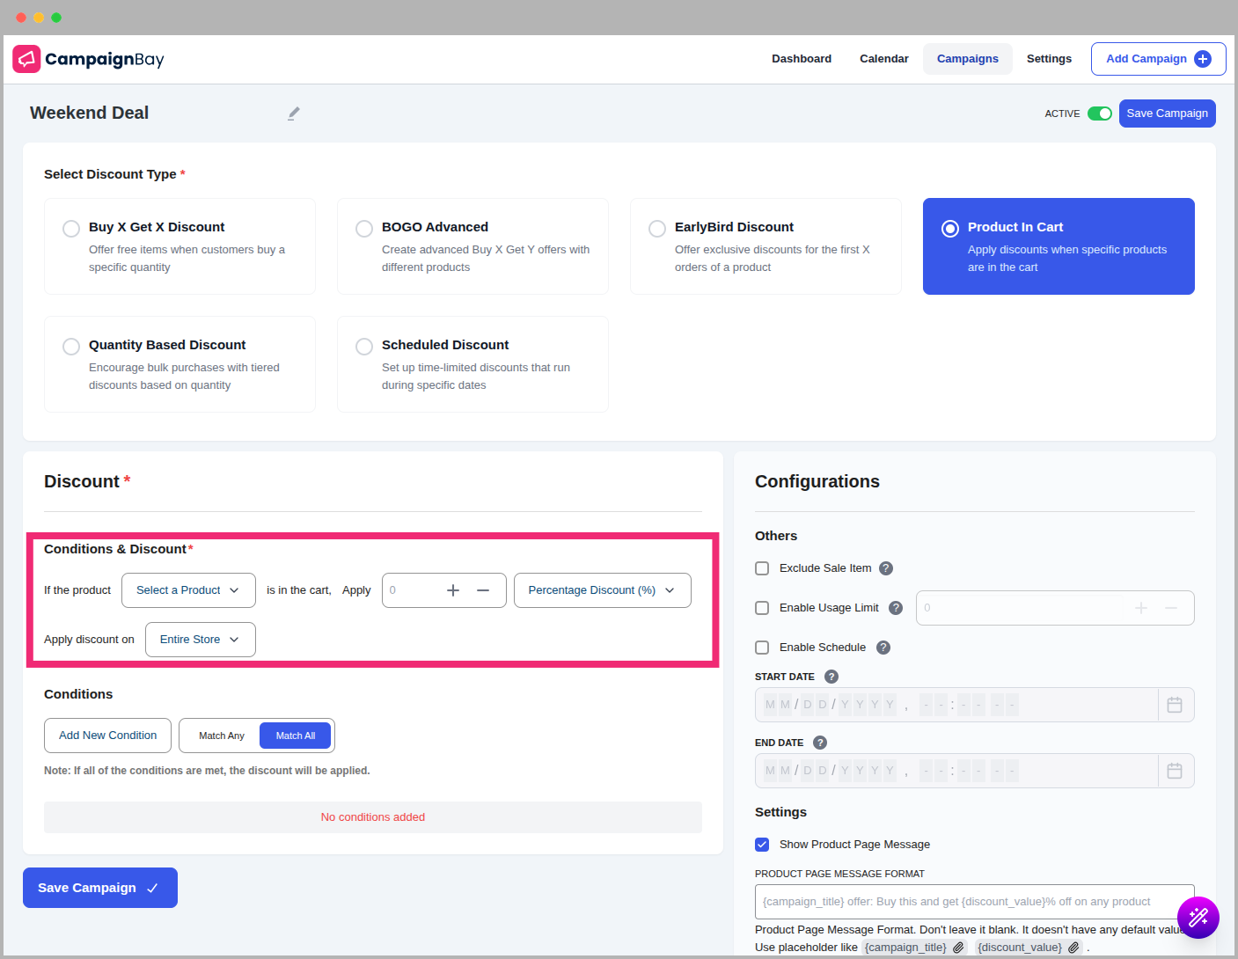Click the pencil icon beside Weekend Deal
The height and width of the screenshot is (959, 1238).
click(x=294, y=113)
